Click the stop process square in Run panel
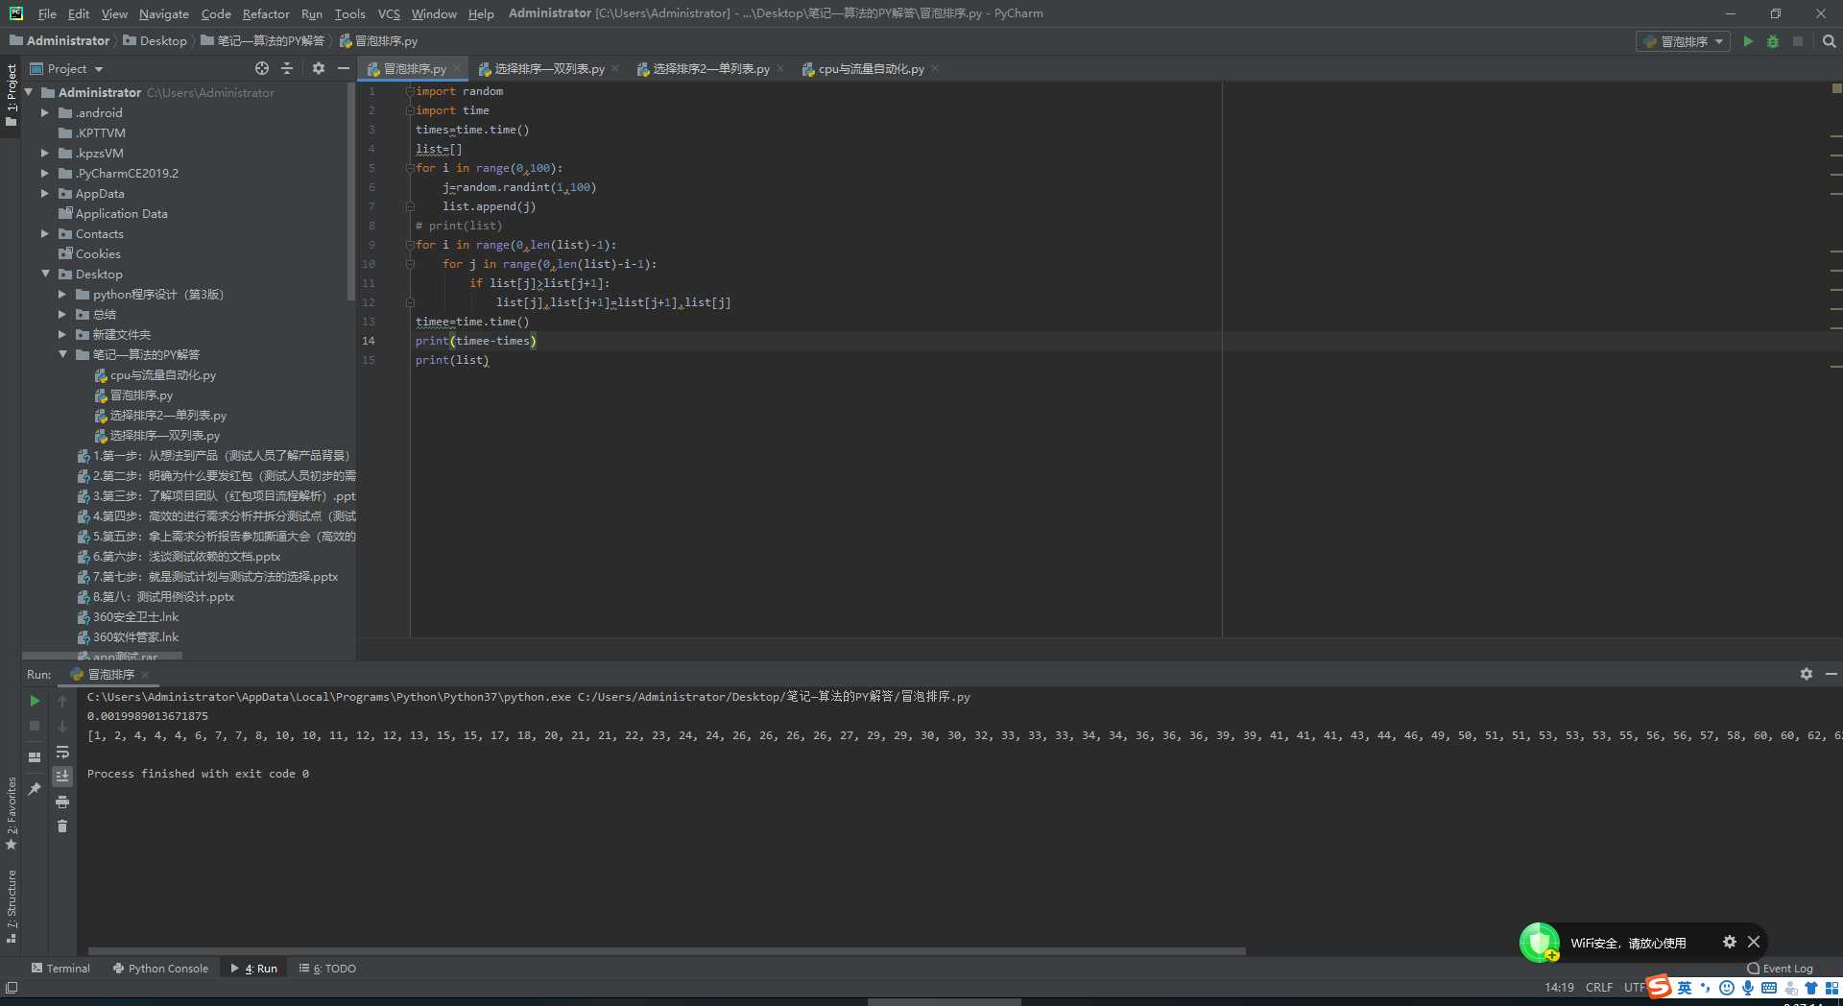Viewport: 1843px width, 1006px height. coord(35,726)
